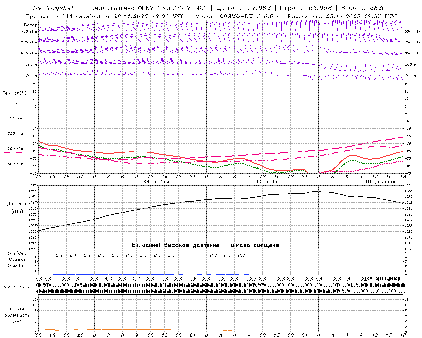Click the calm wind circle at 10 м level

(277, 75)
